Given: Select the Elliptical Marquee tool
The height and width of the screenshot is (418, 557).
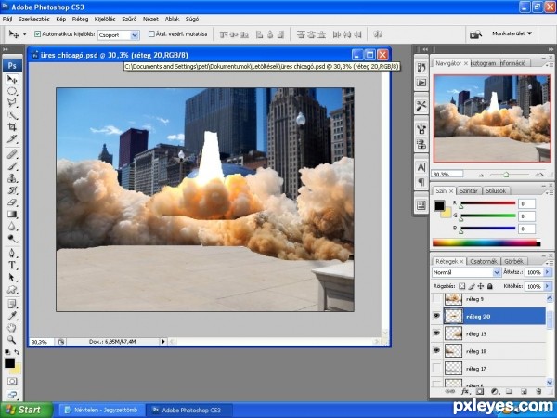Looking at the screenshot, I should [x=12, y=91].
